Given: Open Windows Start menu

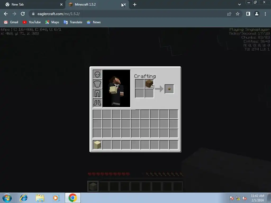Looking at the screenshot, I should 7,198.
